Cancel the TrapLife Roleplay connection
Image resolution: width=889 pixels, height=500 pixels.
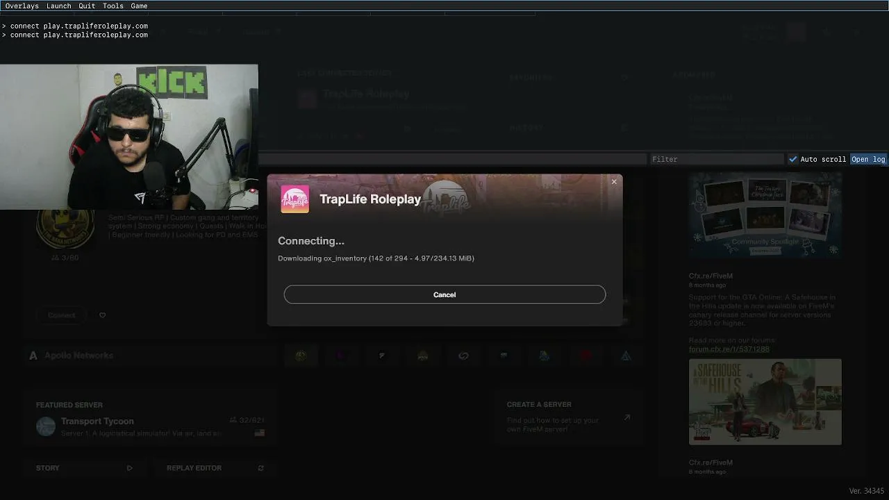pyautogui.click(x=444, y=294)
